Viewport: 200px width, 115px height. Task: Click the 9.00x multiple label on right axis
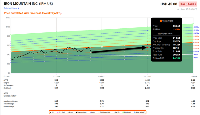click(196, 55)
